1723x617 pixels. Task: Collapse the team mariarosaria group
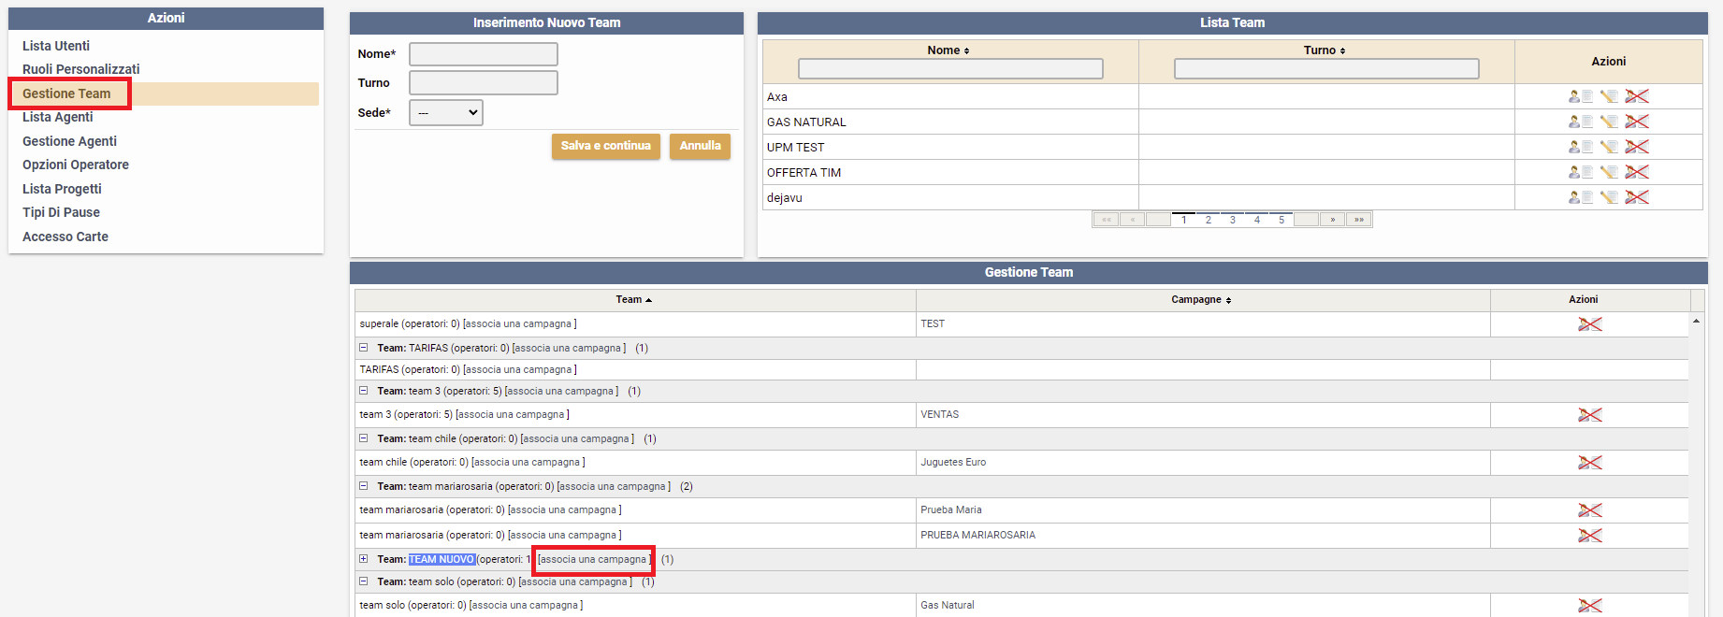(364, 486)
